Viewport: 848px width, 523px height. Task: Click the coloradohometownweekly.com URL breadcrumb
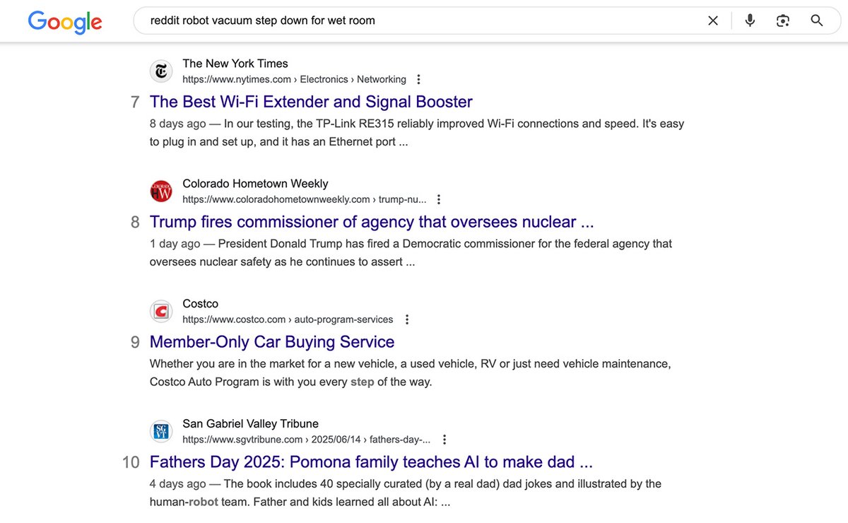click(305, 199)
